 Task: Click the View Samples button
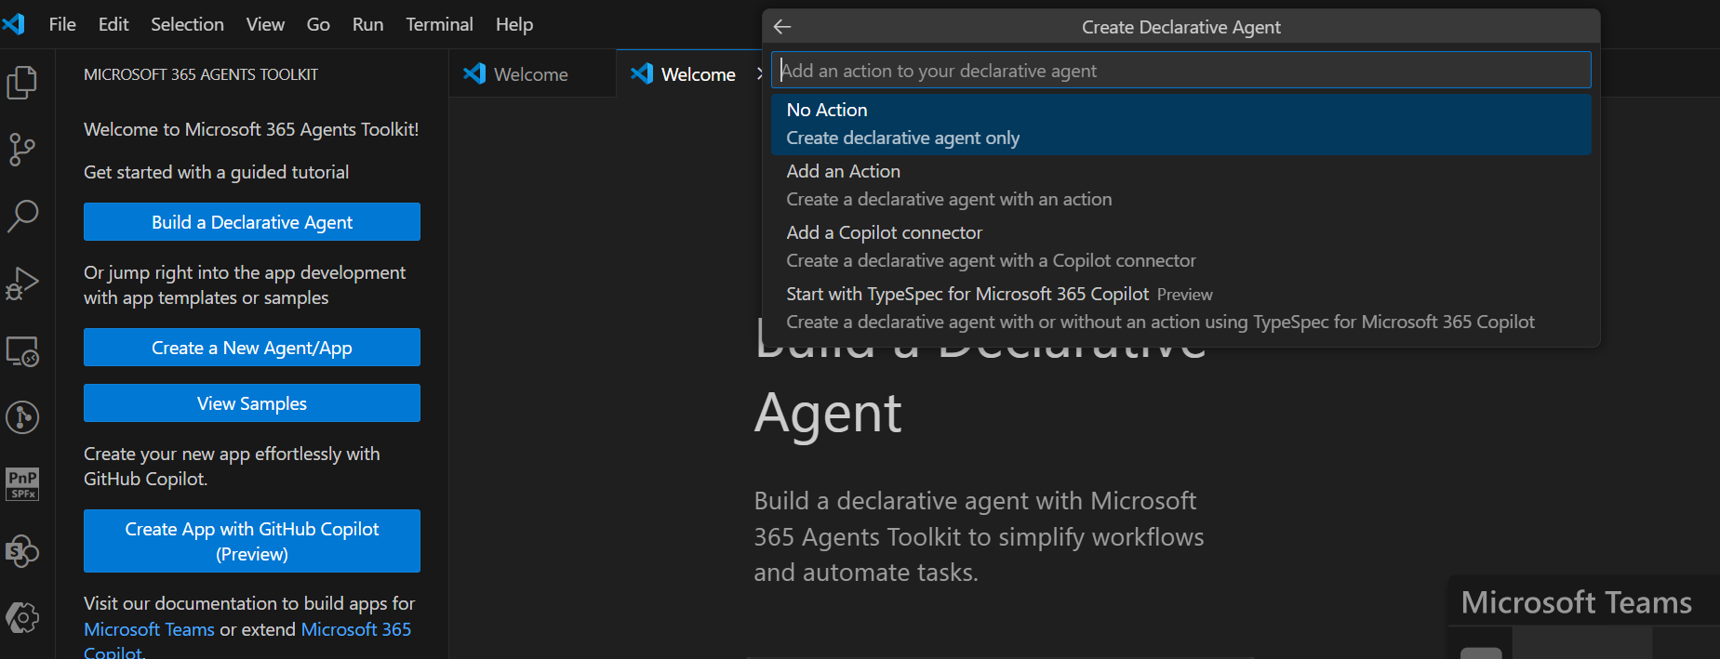pos(252,403)
